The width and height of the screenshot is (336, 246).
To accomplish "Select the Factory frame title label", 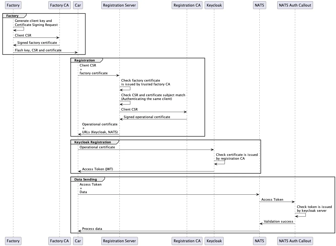I will point(12,15).
